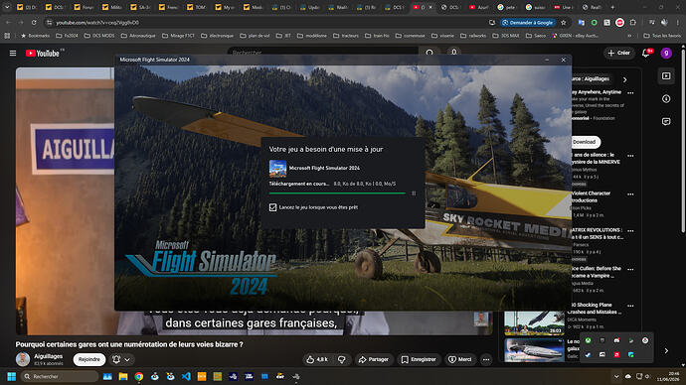
Task: Pause the Flight Simulator download
Action: pyautogui.click(x=414, y=193)
